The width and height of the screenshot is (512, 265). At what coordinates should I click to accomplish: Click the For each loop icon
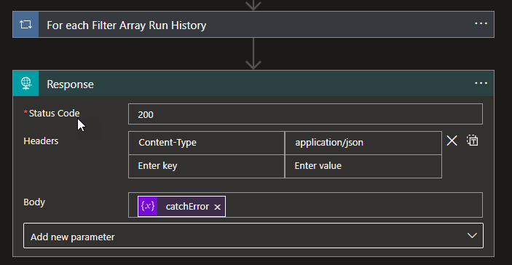(x=25, y=25)
